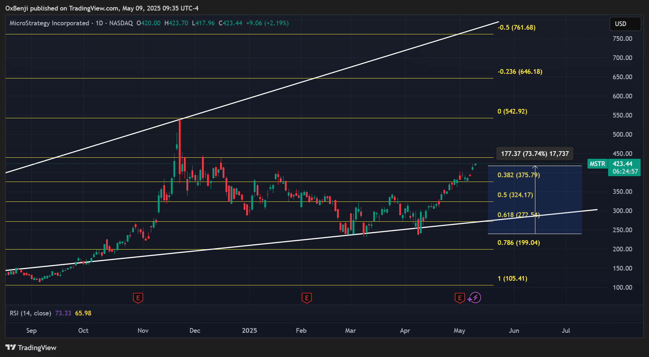Click the TradingView wordmark text

pos(37,348)
